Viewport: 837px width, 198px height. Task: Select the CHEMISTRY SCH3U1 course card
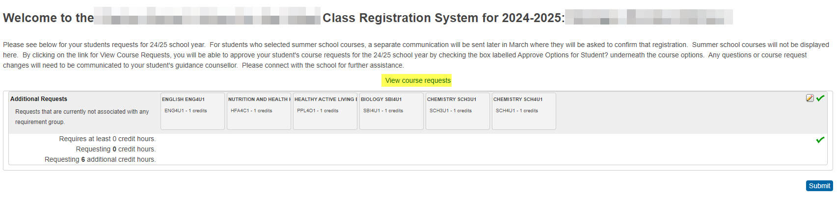[x=458, y=111]
